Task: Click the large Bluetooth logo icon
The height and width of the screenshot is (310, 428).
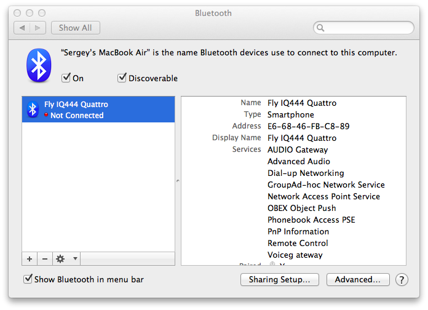Action: [x=39, y=65]
